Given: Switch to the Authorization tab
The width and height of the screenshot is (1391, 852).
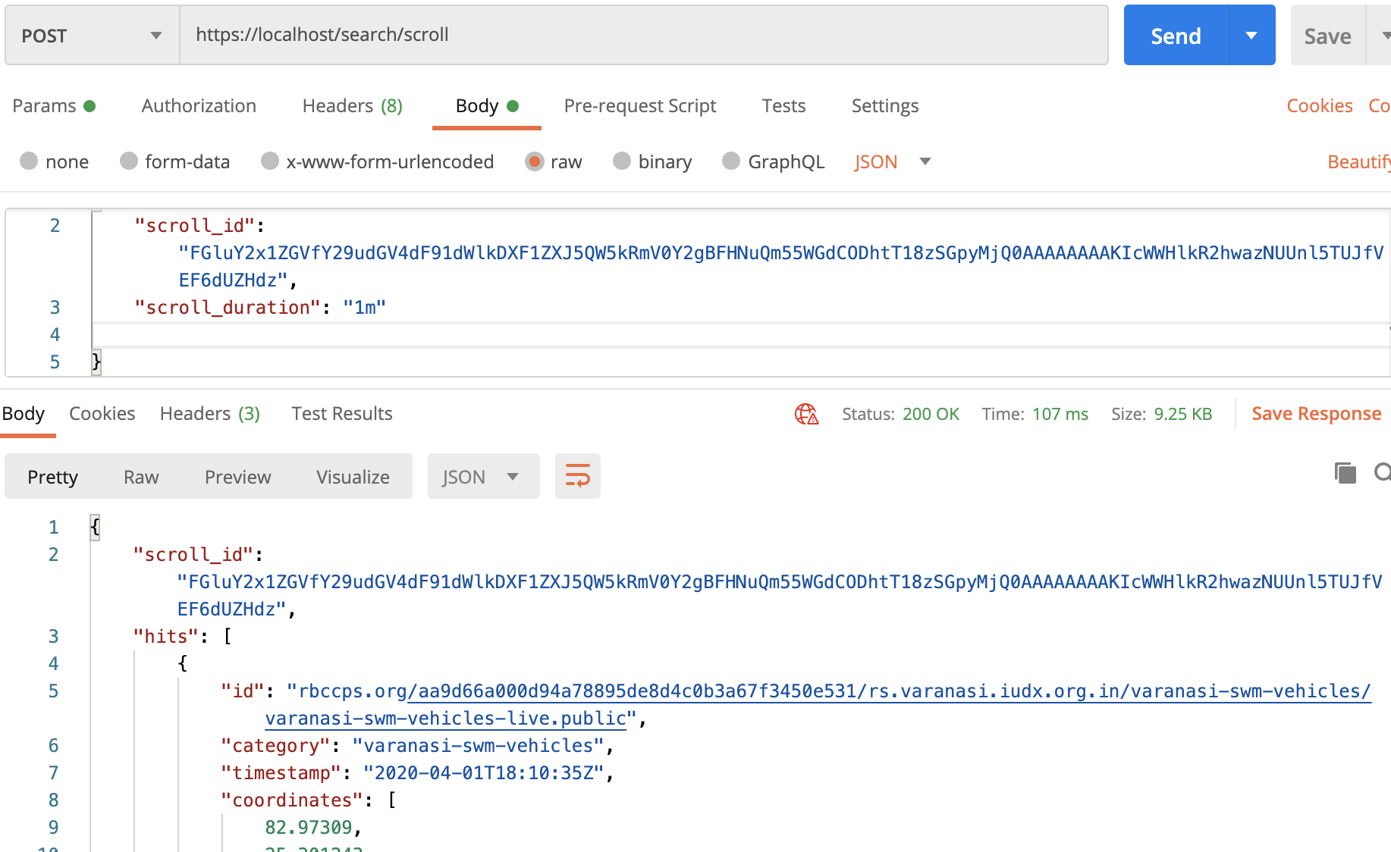Looking at the screenshot, I should [x=198, y=106].
